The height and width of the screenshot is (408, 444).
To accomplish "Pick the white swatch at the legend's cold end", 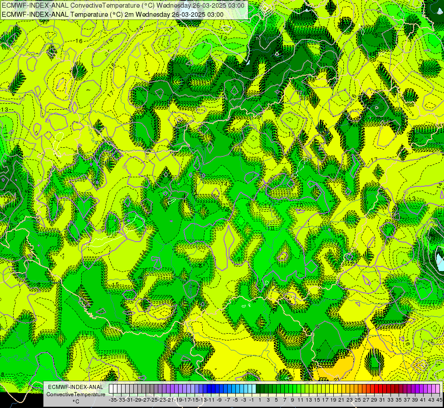I will point(111,389).
